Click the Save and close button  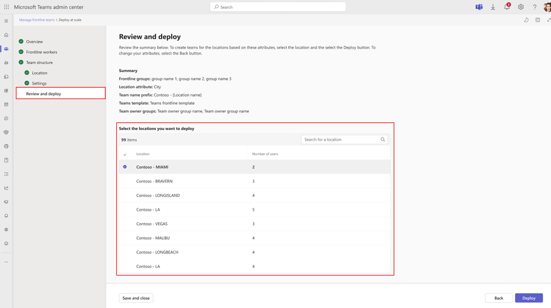pos(136,298)
